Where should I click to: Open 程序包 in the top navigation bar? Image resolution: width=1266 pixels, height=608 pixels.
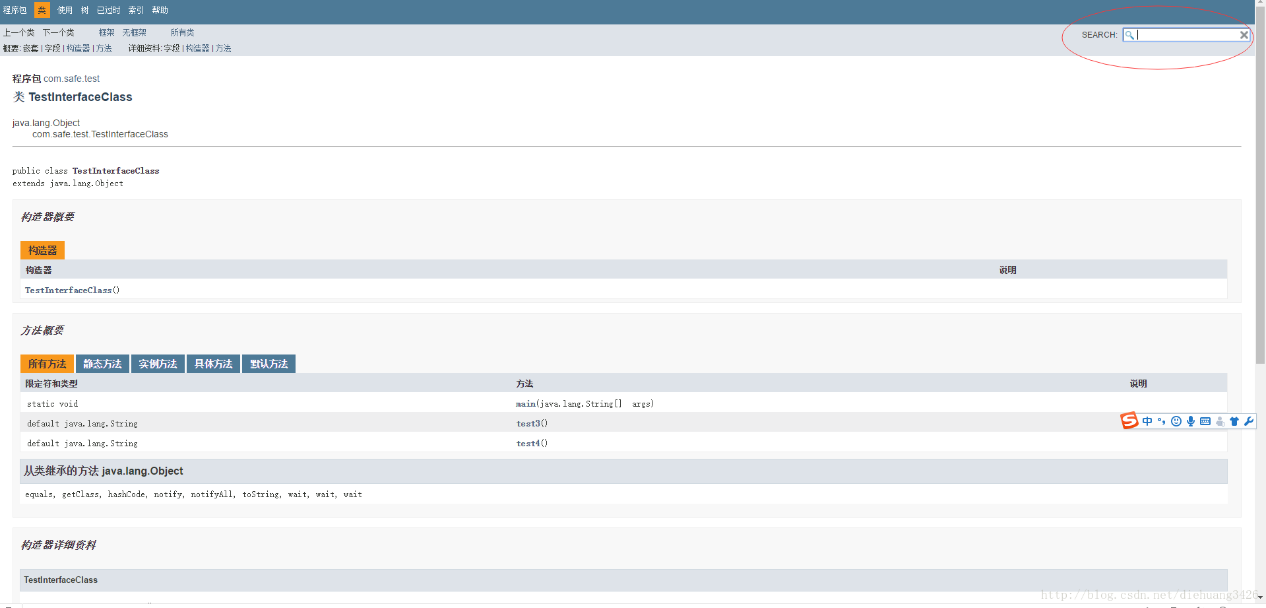(x=15, y=10)
